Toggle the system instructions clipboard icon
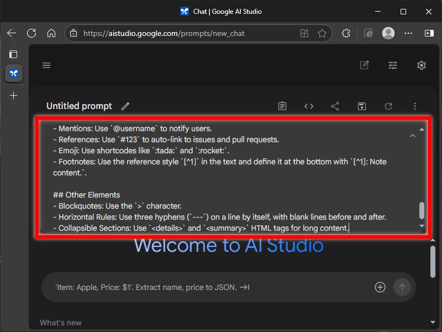442x332 pixels. point(282,106)
